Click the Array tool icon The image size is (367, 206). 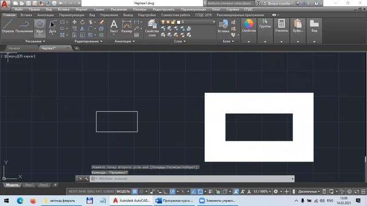tap(91, 35)
